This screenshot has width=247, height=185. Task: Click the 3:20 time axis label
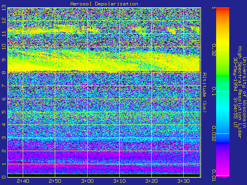[151, 181]
